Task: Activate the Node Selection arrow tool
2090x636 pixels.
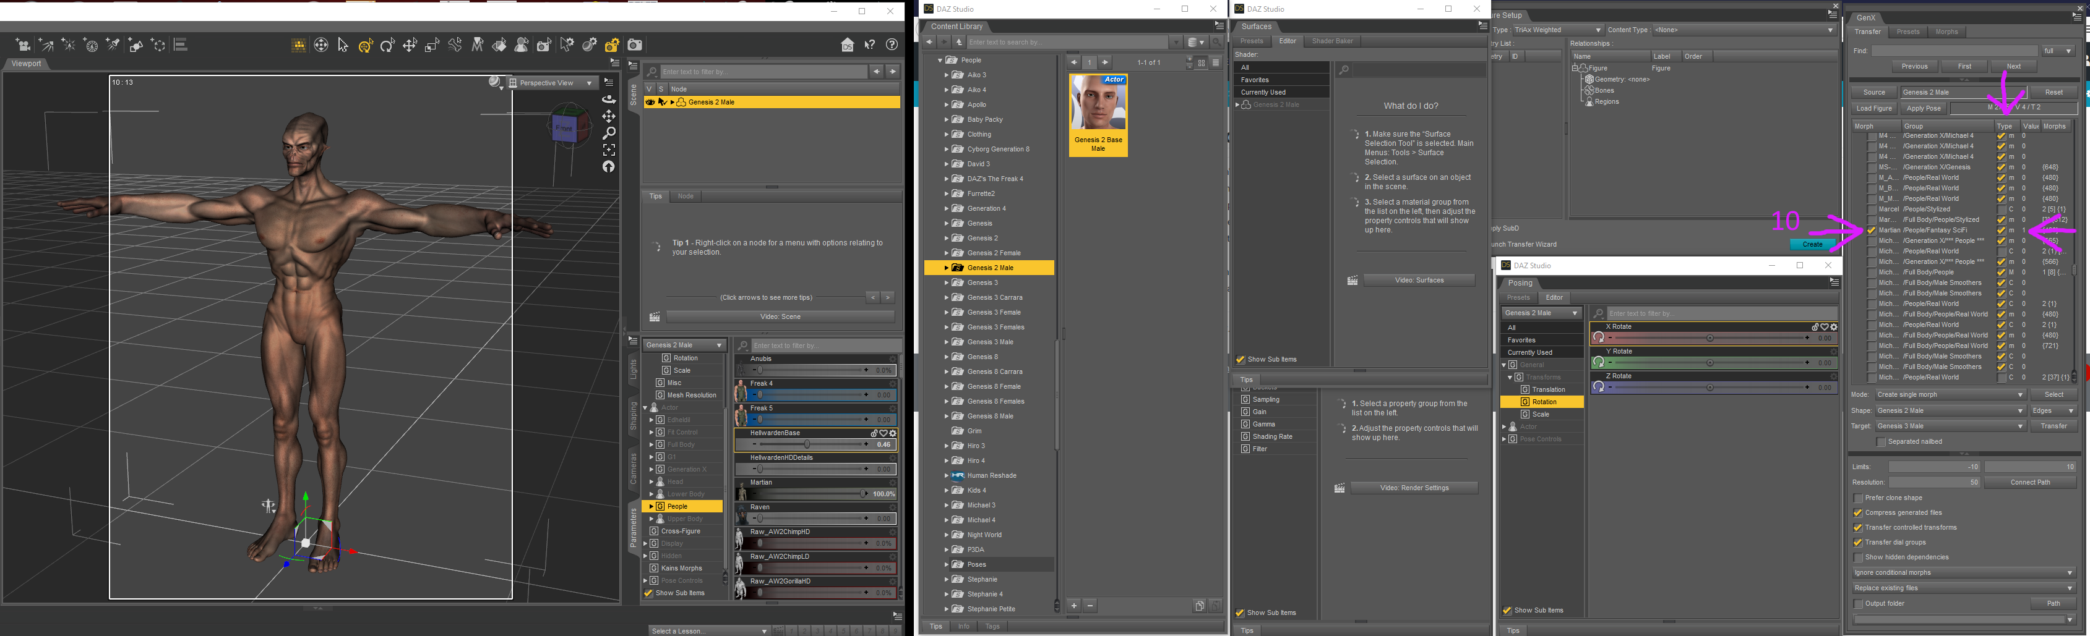Action: point(343,45)
